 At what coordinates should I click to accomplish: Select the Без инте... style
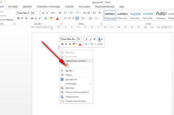[123, 16]
